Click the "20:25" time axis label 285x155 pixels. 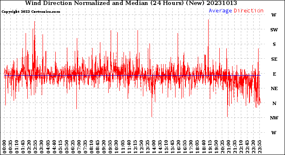point(222,147)
